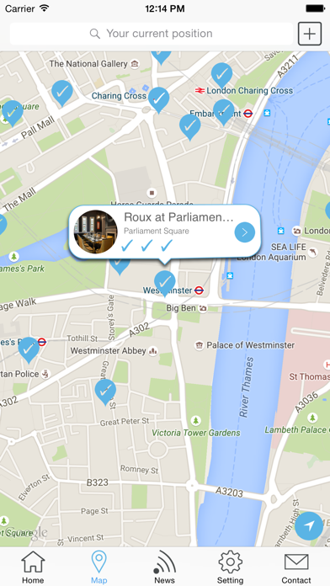
Task: Open the Home tab
Action: pyautogui.click(x=33, y=567)
